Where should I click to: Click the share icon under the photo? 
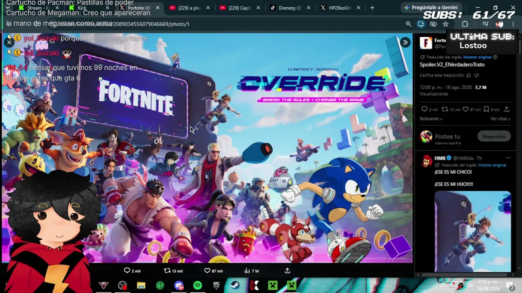[288, 271]
